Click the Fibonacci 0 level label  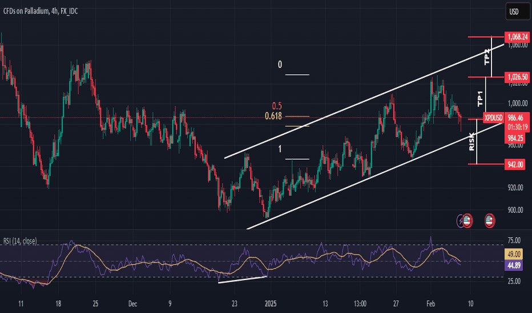click(x=280, y=64)
